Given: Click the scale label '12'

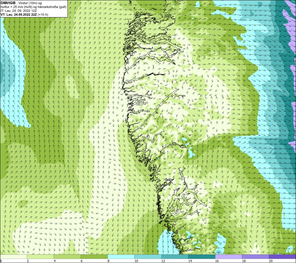Looking at the screenshot, I should pyautogui.click(x=163, y=261).
